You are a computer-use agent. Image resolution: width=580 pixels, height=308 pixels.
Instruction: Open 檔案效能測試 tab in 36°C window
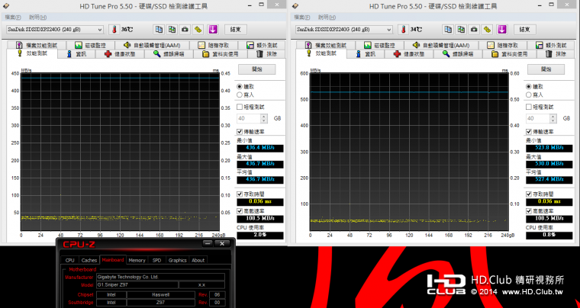37,46
